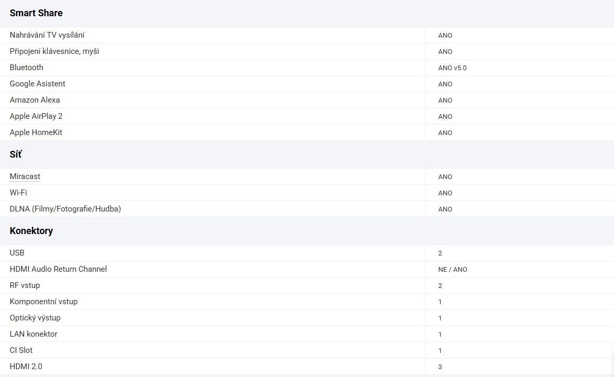Select the NE / ANO value
The height and width of the screenshot is (377, 614).
coord(453,269)
